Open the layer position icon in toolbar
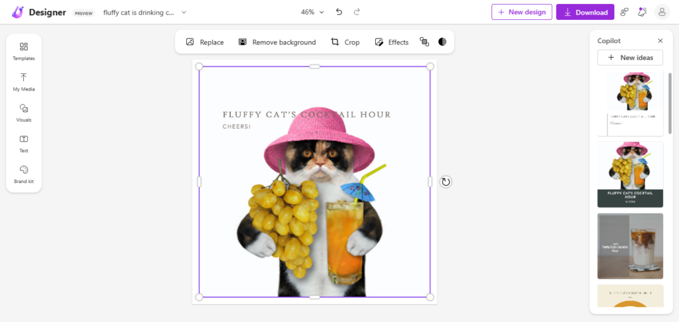 click(x=424, y=42)
